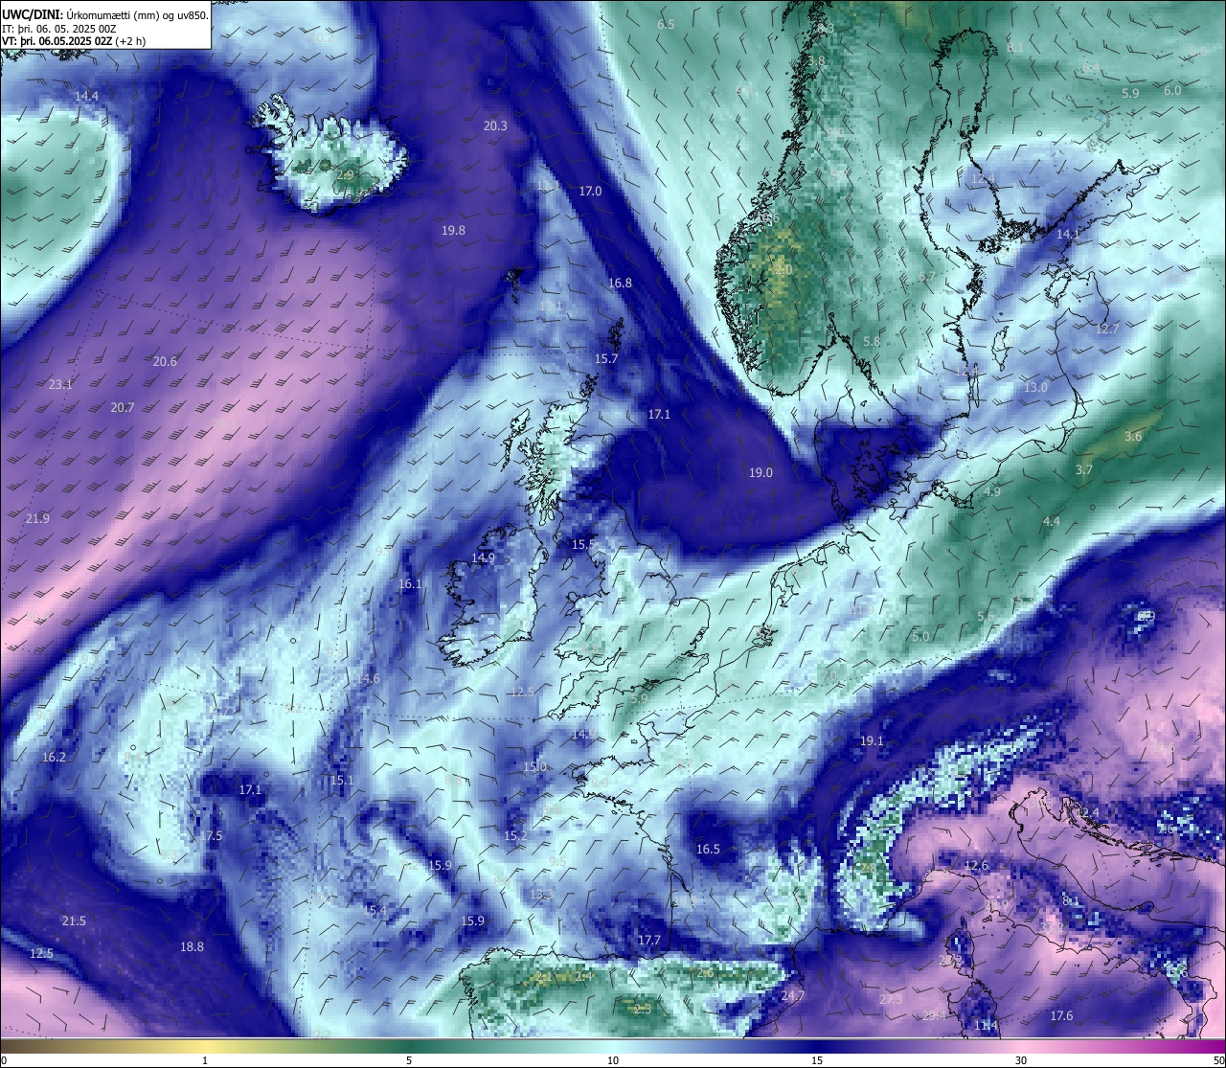Click the 15 tick label on the color scale
The height and width of the screenshot is (1068, 1226).
point(817,1060)
